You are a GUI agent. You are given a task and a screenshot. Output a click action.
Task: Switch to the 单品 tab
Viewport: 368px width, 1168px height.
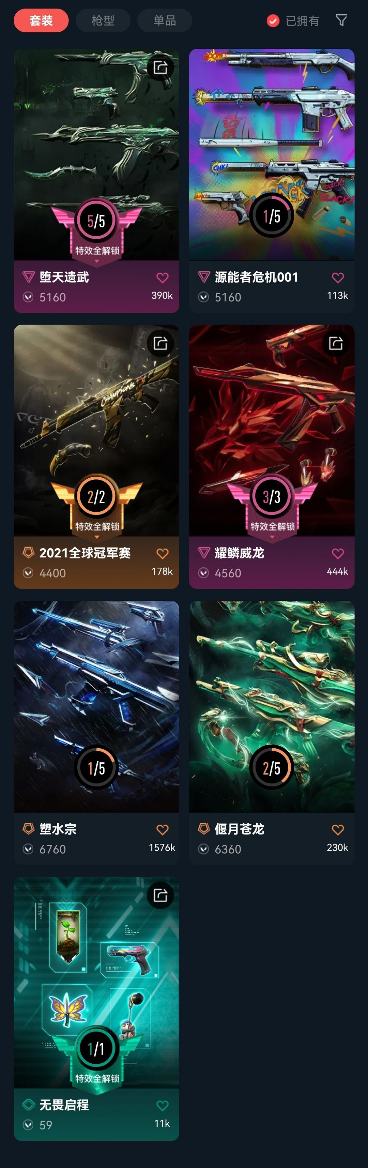click(165, 20)
